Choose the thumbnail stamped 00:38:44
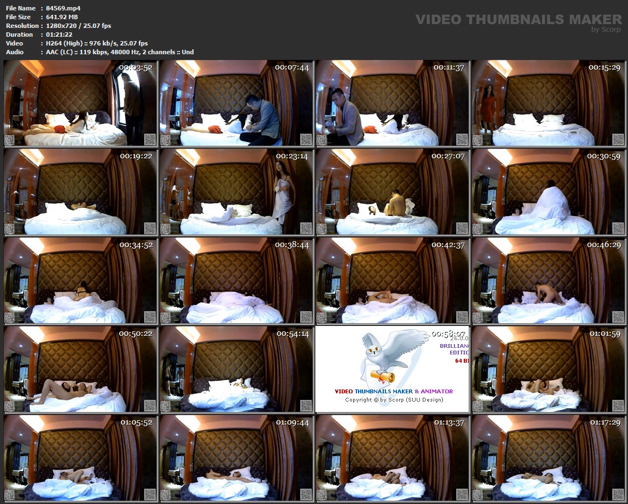This screenshot has height=504, width=628. [x=237, y=280]
